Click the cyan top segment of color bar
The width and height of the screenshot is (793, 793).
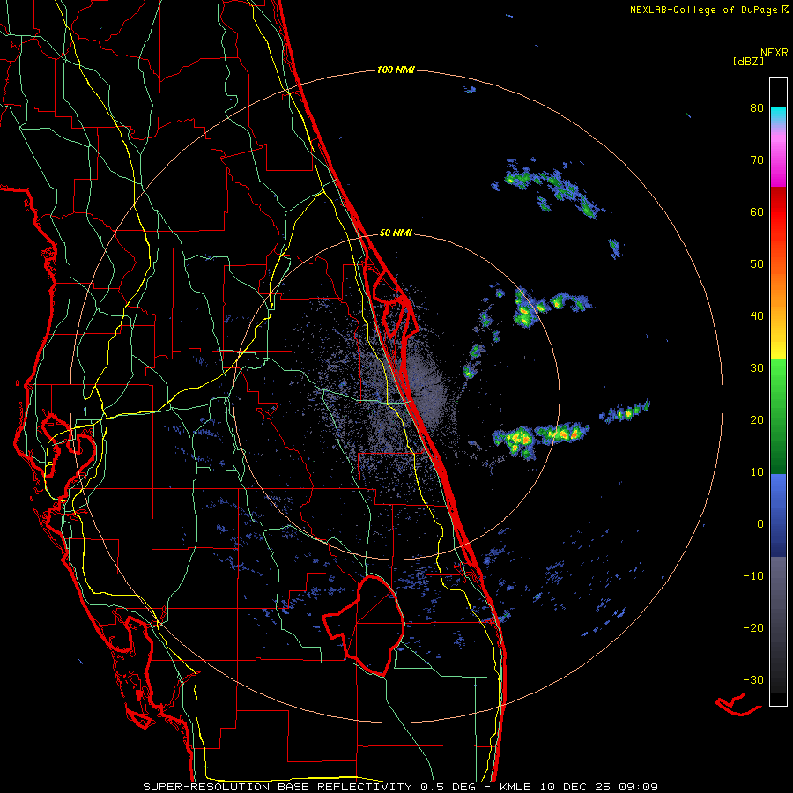pos(778,114)
